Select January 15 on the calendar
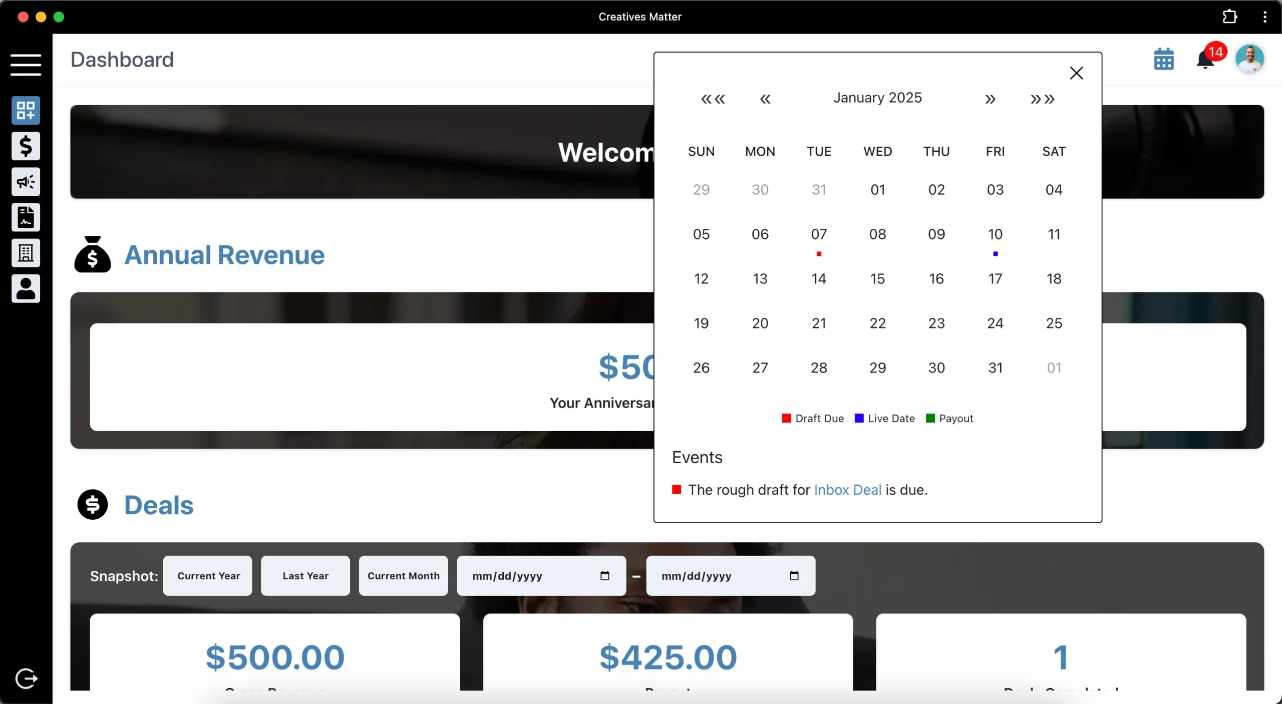The height and width of the screenshot is (704, 1282). [877, 279]
